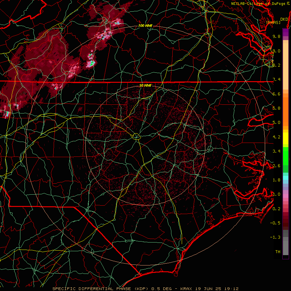Select the 8.2 value on the color scale
Image resolution: width=291 pixels, height=291 pixels.
pos(276,65)
